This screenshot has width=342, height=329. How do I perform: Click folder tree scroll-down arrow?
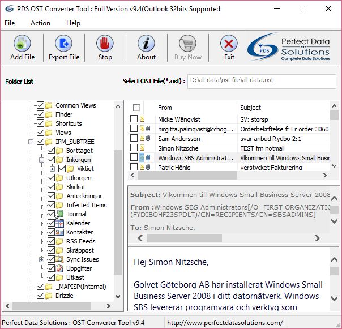(x=118, y=297)
